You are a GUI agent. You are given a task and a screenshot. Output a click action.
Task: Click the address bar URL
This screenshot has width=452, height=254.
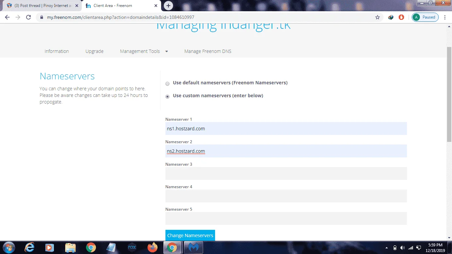click(120, 17)
